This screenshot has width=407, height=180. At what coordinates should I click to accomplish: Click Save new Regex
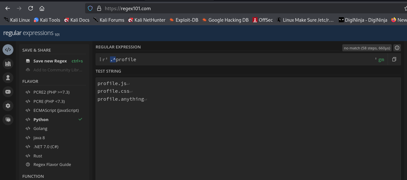(x=50, y=61)
